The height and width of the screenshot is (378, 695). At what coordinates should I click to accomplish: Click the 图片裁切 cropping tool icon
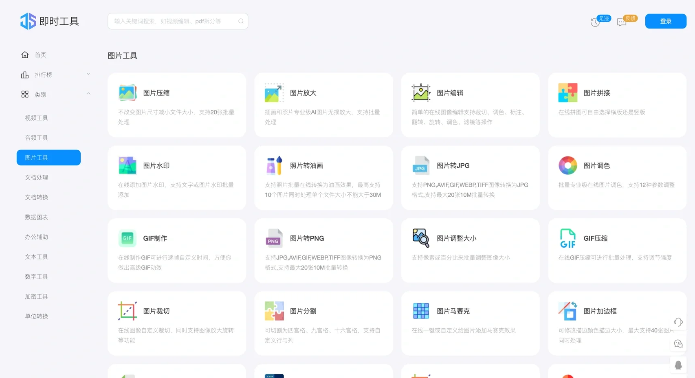click(x=127, y=311)
